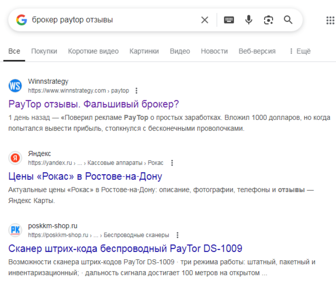Select the Веб-версия tab

coord(257,51)
